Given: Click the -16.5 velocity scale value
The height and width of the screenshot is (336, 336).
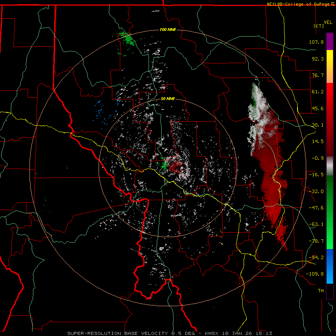Looking at the screenshot, I should [x=316, y=175].
